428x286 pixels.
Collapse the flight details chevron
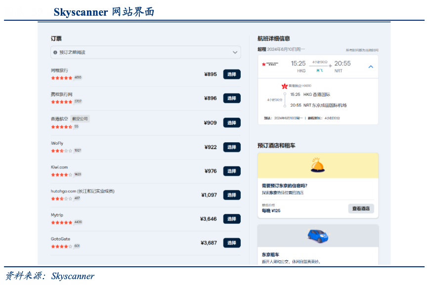(371, 66)
